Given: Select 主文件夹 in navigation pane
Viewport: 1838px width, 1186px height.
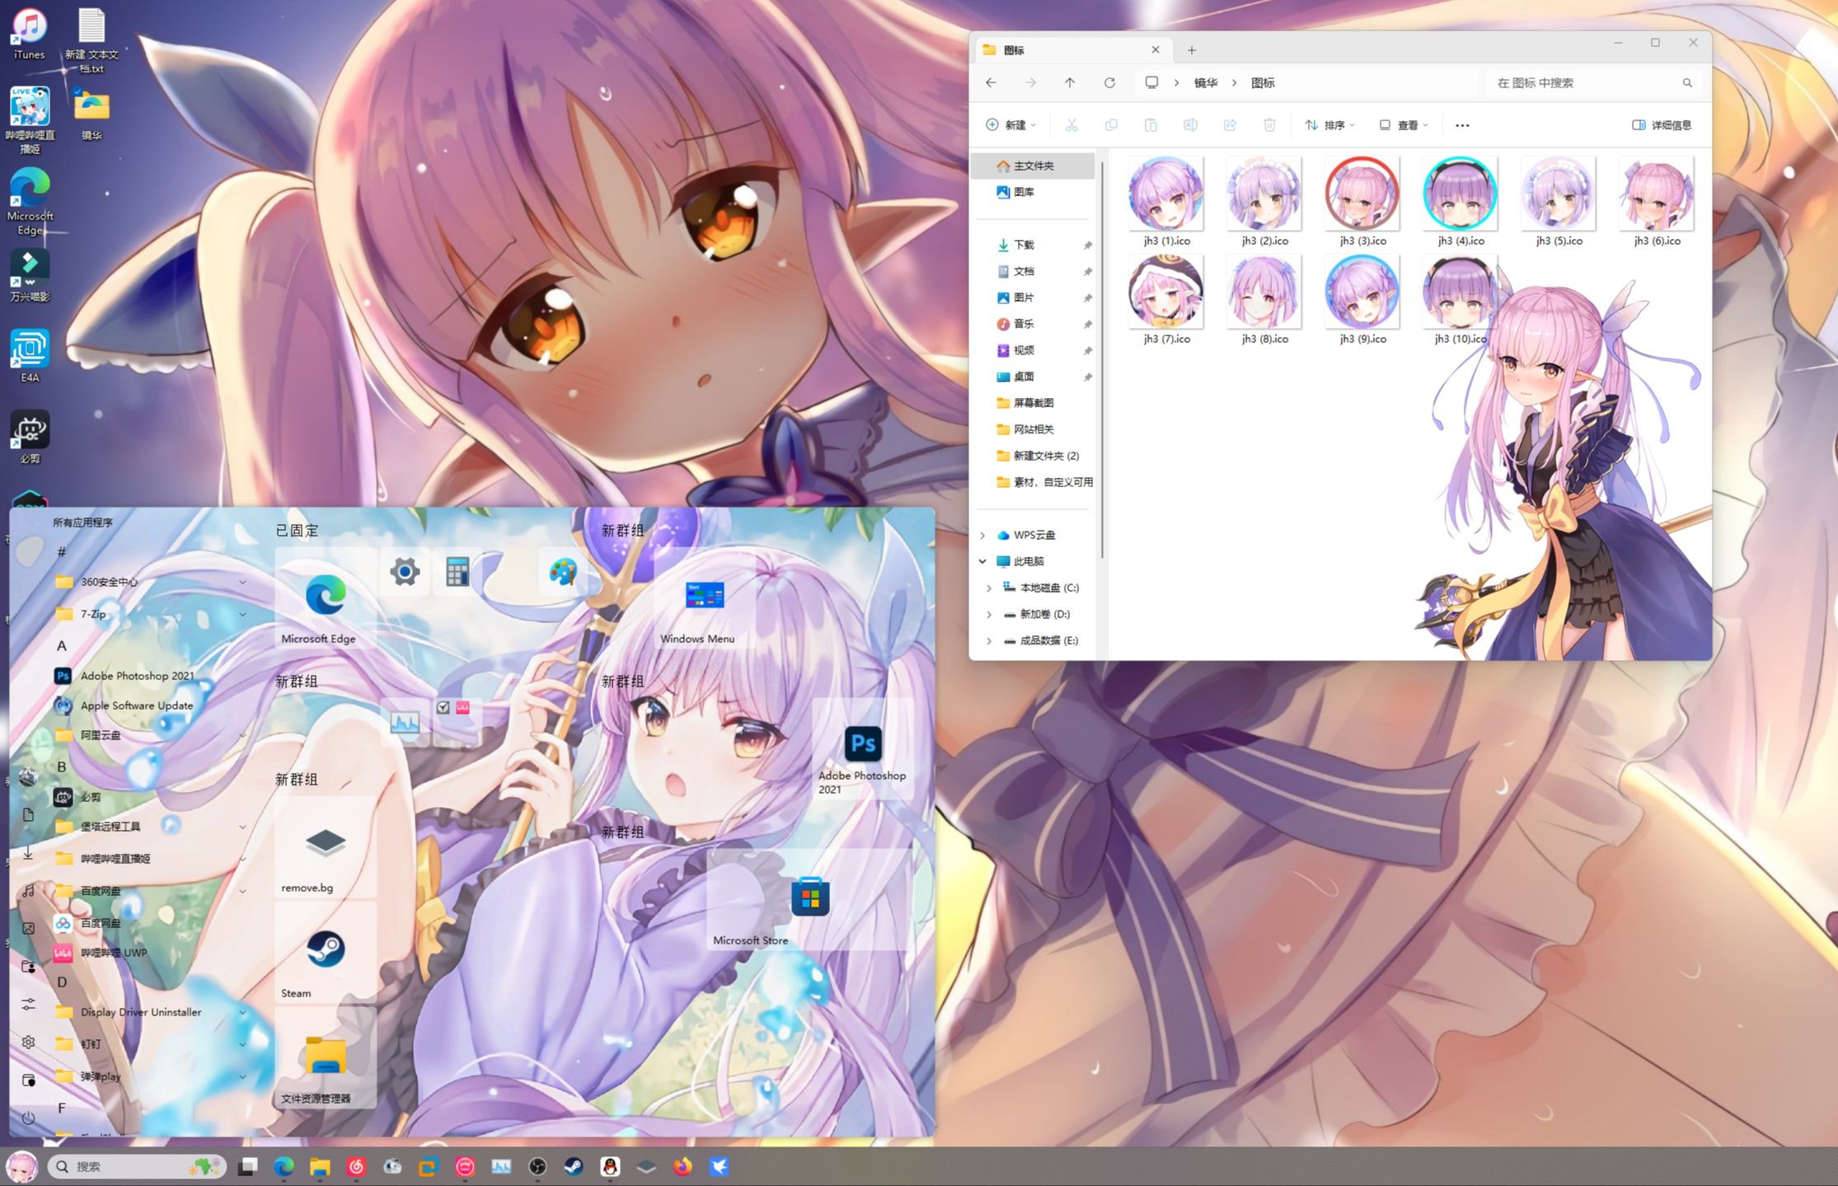Looking at the screenshot, I should pos(1034,166).
